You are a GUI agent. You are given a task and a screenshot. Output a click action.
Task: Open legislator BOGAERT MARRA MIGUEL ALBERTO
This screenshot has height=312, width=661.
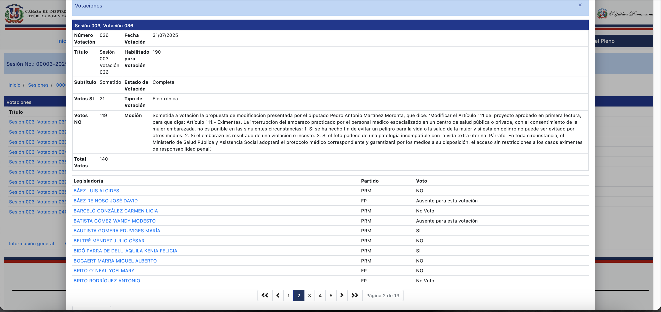[115, 261]
